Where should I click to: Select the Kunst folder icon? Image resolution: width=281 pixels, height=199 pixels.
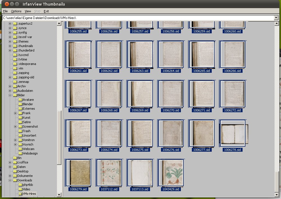20,118
